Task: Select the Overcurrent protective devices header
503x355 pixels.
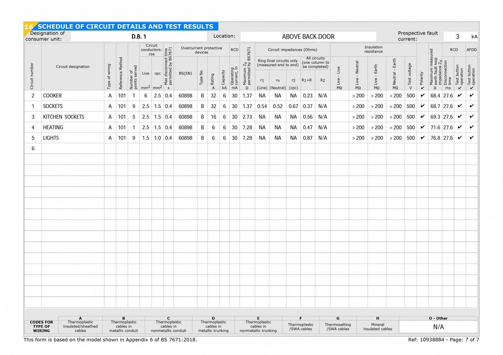Action: click(202, 50)
